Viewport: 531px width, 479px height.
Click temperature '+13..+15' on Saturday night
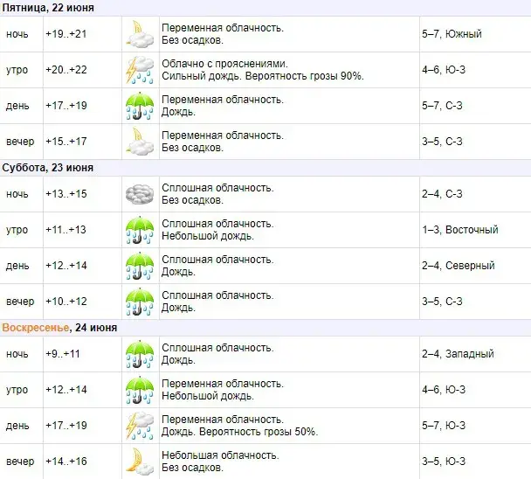point(66,194)
